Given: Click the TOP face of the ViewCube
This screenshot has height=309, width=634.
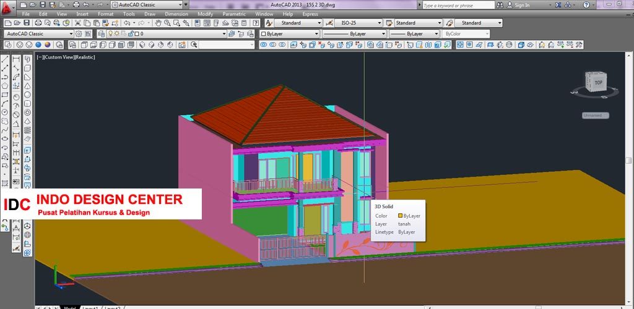Looking at the screenshot, I should coord(598,82).
